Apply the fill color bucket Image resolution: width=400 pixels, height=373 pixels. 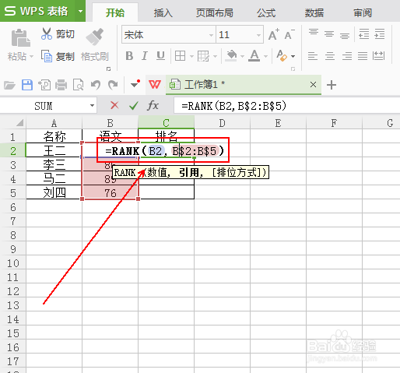[231, 56]
